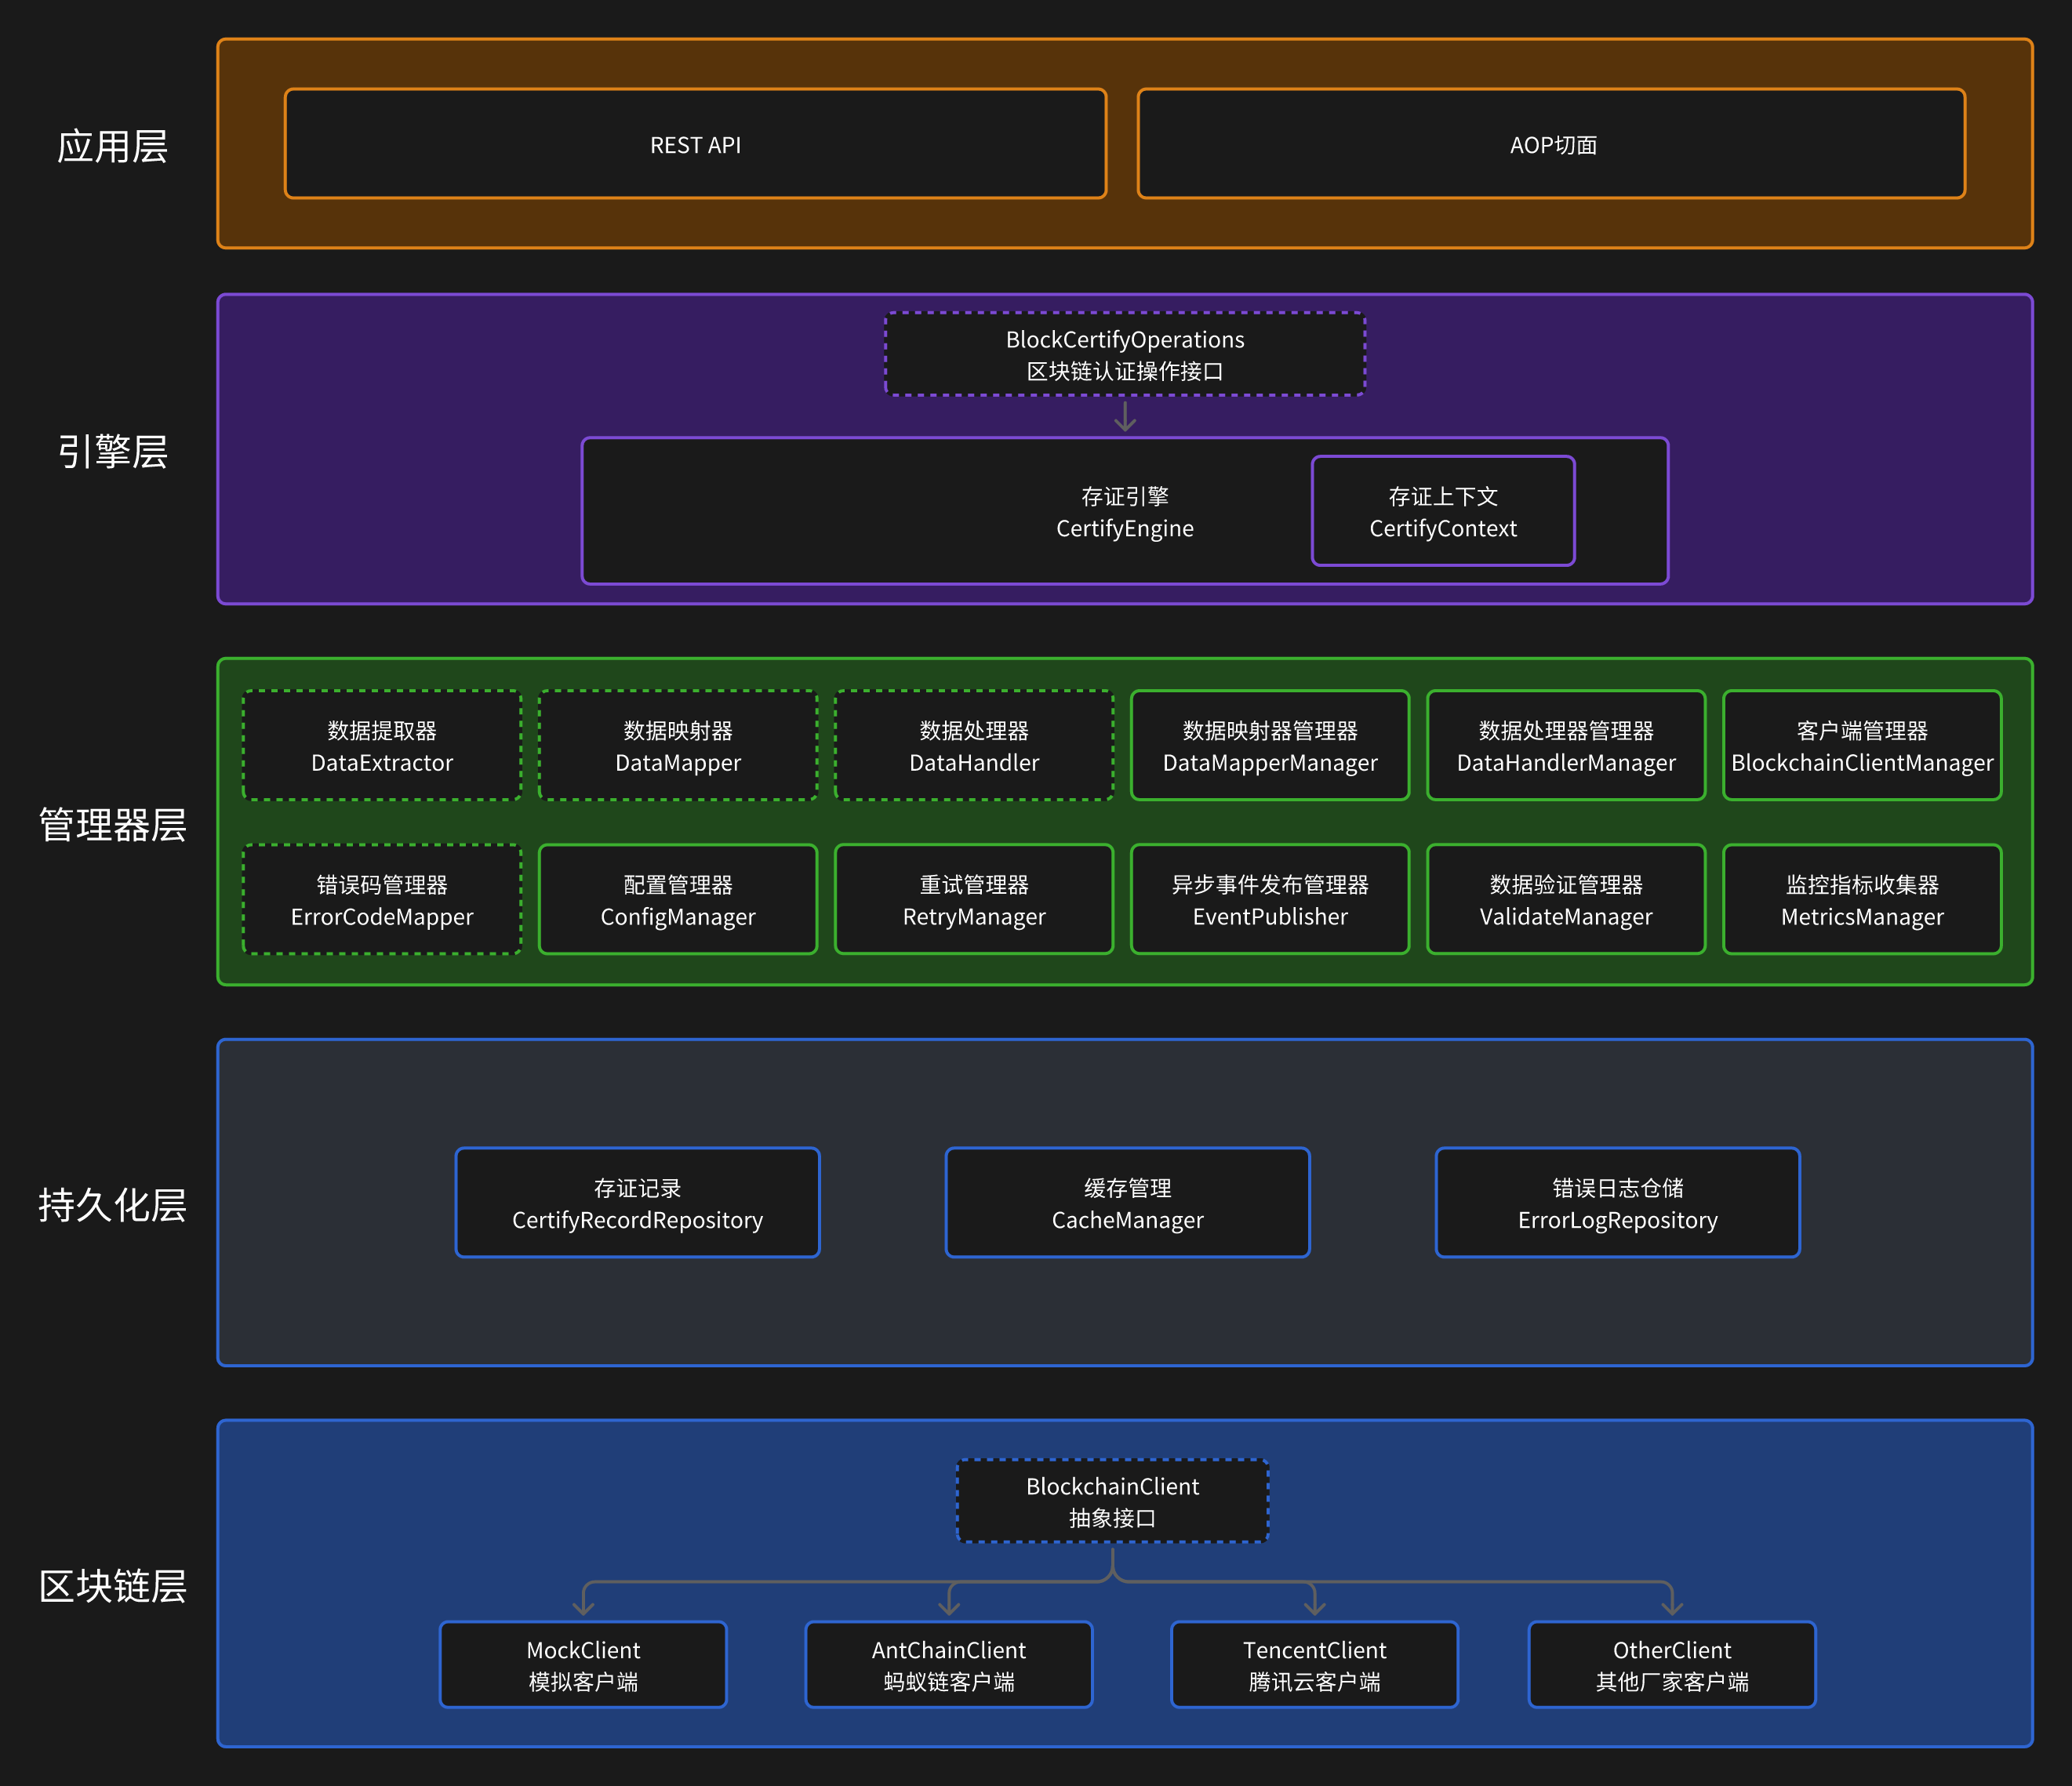Click the CertifyEngine label

pos(1124,512)
